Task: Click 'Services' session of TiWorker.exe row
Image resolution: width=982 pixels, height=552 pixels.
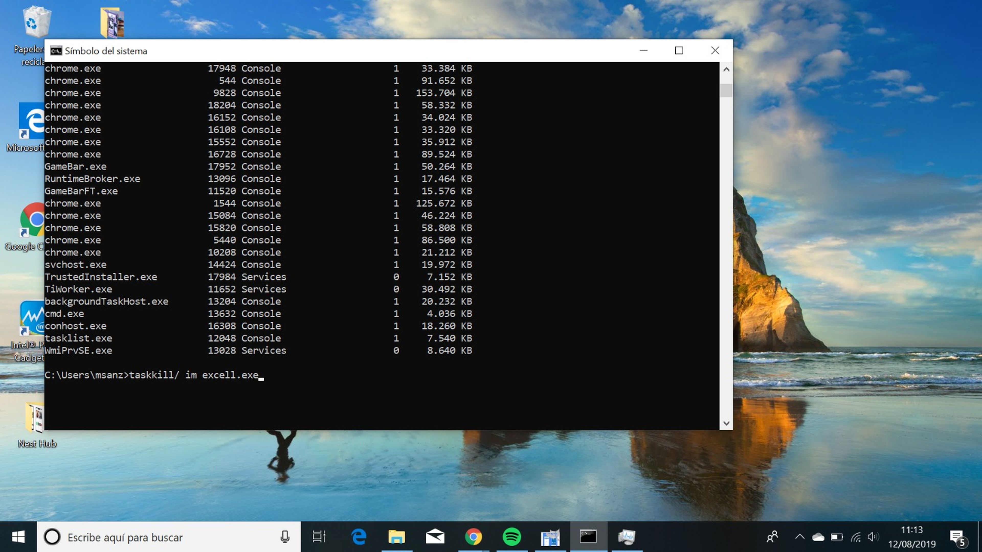Action: 263,289
